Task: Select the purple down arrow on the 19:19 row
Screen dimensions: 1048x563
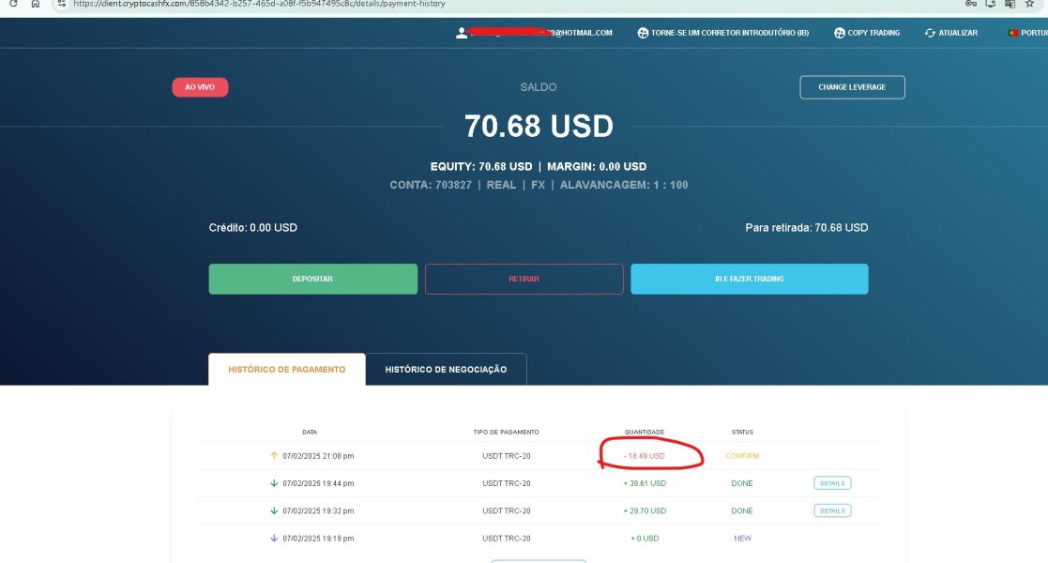Action: [274, 538]
